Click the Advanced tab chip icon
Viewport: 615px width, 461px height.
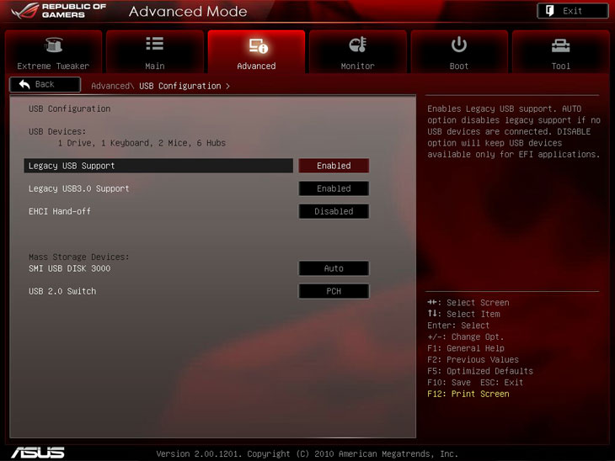[x=256, y=45]
